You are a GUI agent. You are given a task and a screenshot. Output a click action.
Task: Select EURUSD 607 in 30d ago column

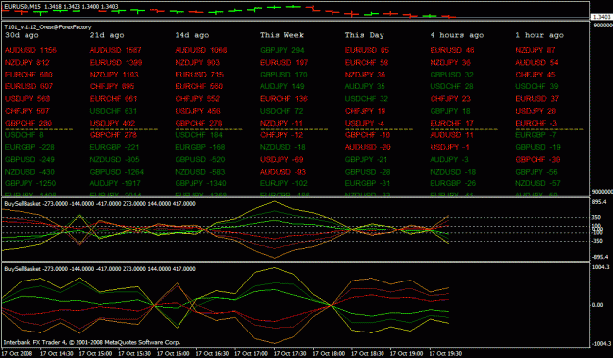tap(28, 86)
